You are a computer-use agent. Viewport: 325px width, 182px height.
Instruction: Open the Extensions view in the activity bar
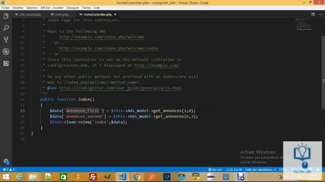6,63
